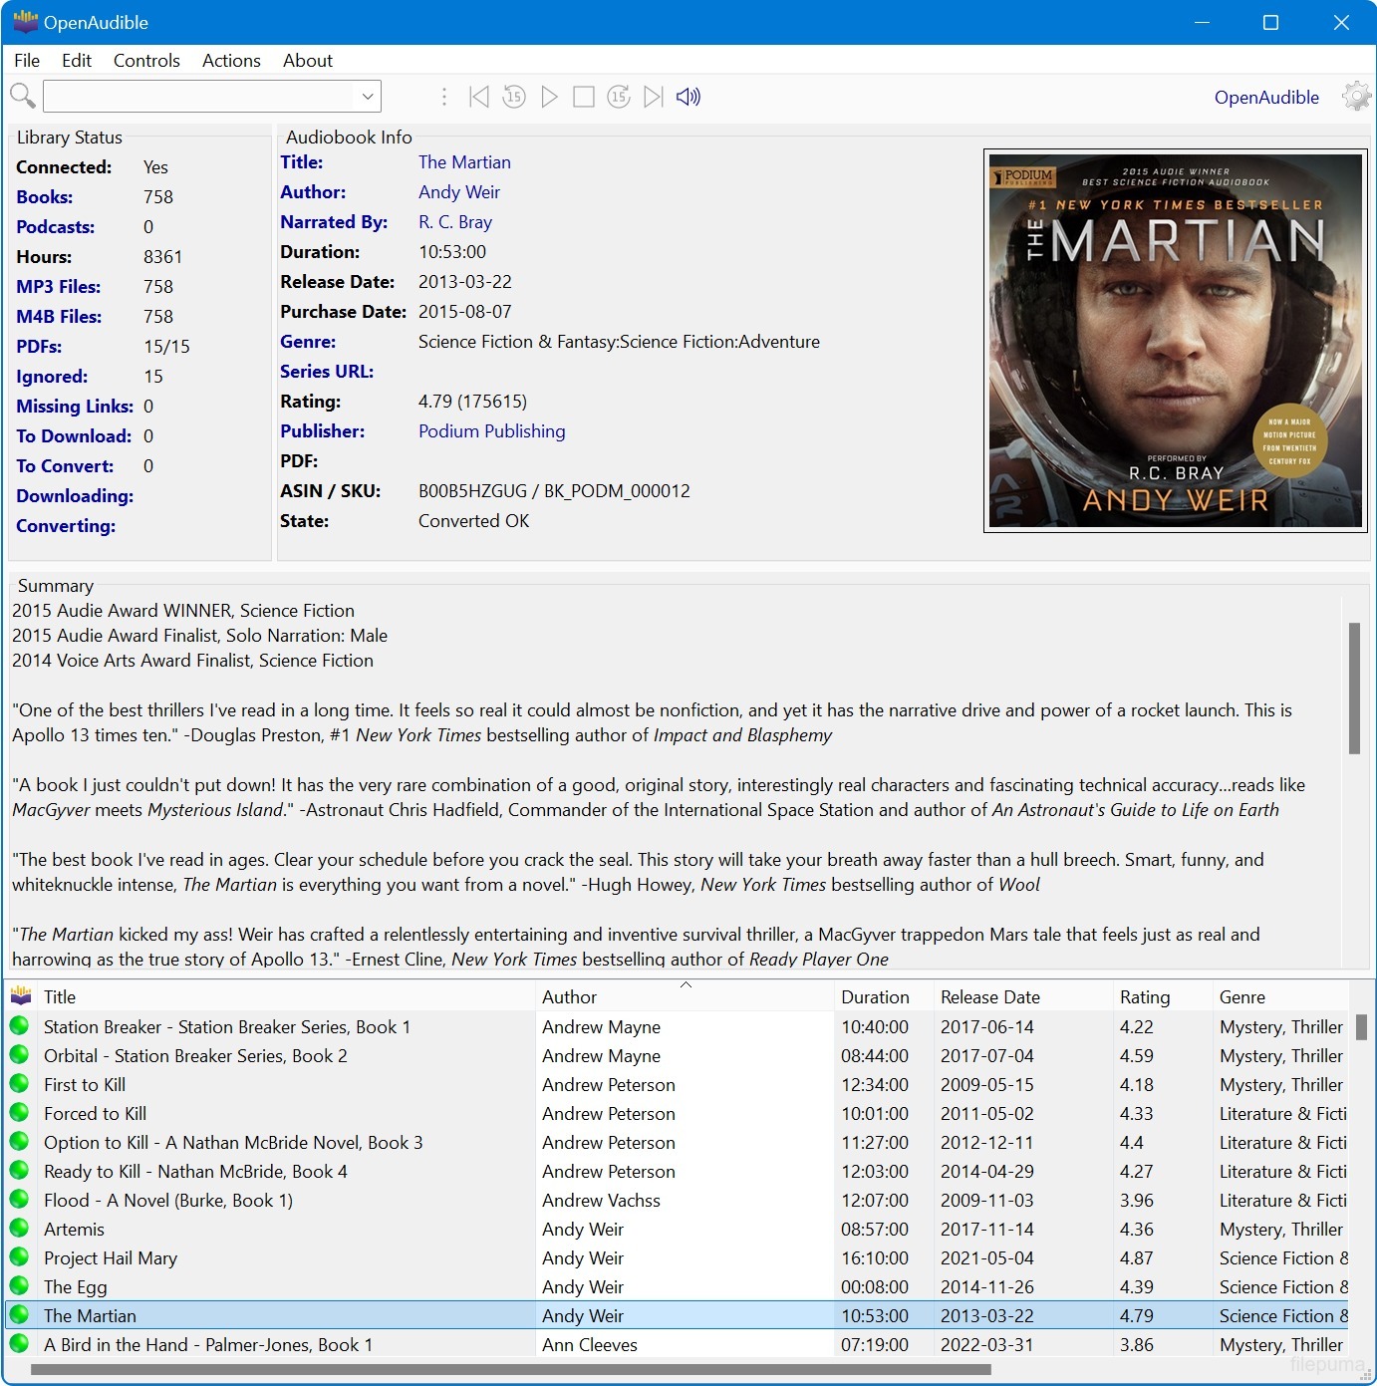The width and height of the screenshot is (1377, 1386).
Task: Click green status icon for Forced to Kill
Action: coord(19,1113)
